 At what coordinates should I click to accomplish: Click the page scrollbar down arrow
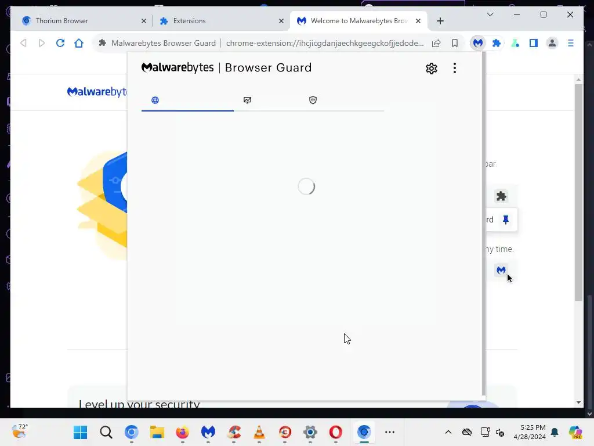click(x=578, y=402)
